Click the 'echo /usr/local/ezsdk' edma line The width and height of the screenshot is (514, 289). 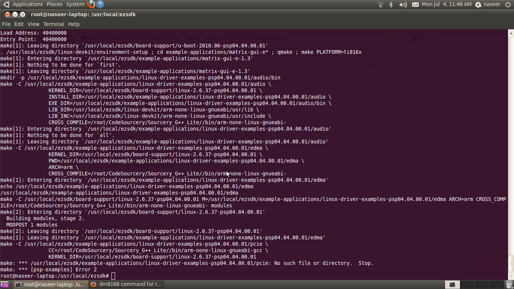click(x=127, y=187)
